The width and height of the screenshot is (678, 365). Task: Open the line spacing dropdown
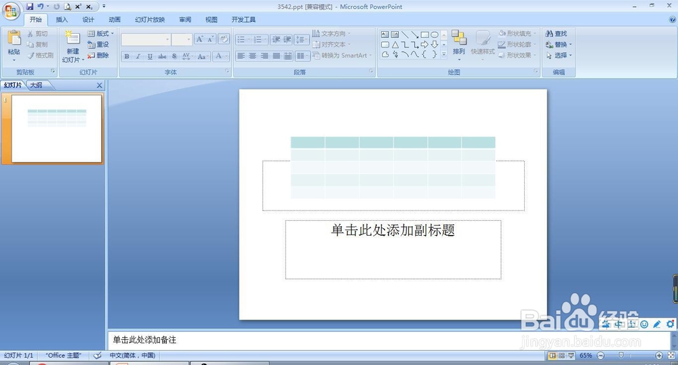301,39
